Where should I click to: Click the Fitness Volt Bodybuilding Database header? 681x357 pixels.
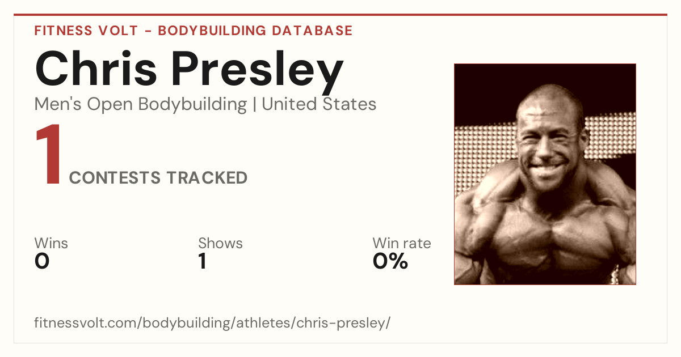tap(194, 31)
